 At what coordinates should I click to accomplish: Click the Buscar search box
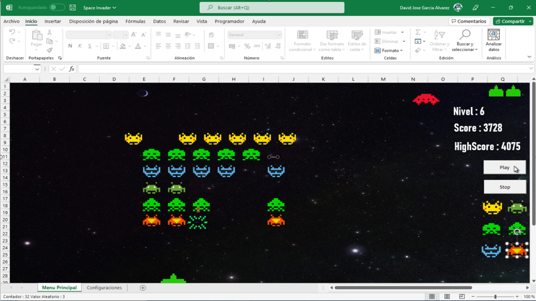click(272, 8)
